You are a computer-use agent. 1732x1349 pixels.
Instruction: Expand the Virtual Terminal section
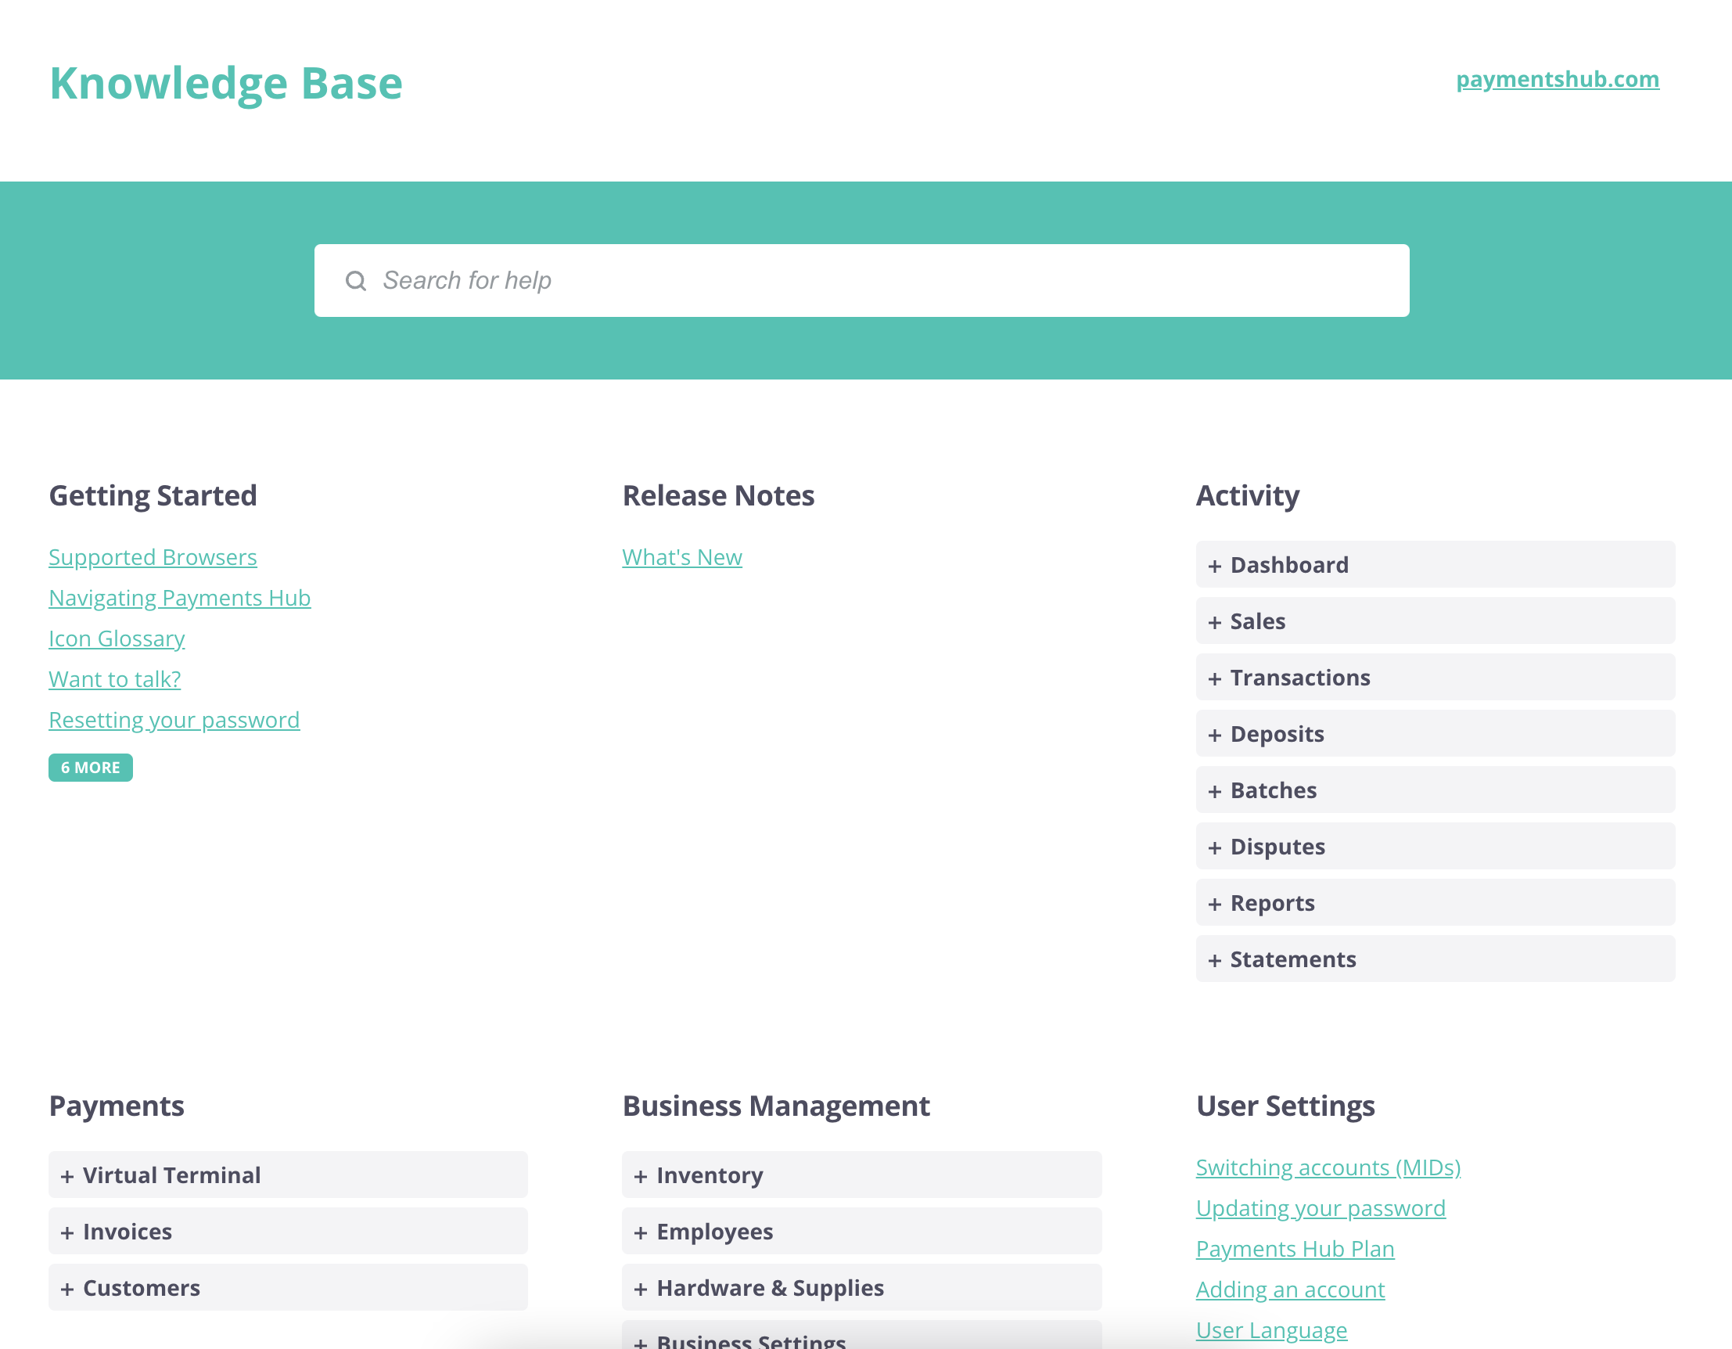(67, 1175)
